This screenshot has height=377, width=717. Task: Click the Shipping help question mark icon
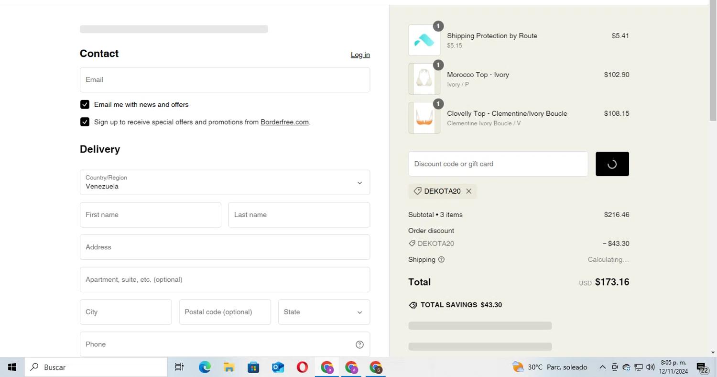(x=441, y=260)
